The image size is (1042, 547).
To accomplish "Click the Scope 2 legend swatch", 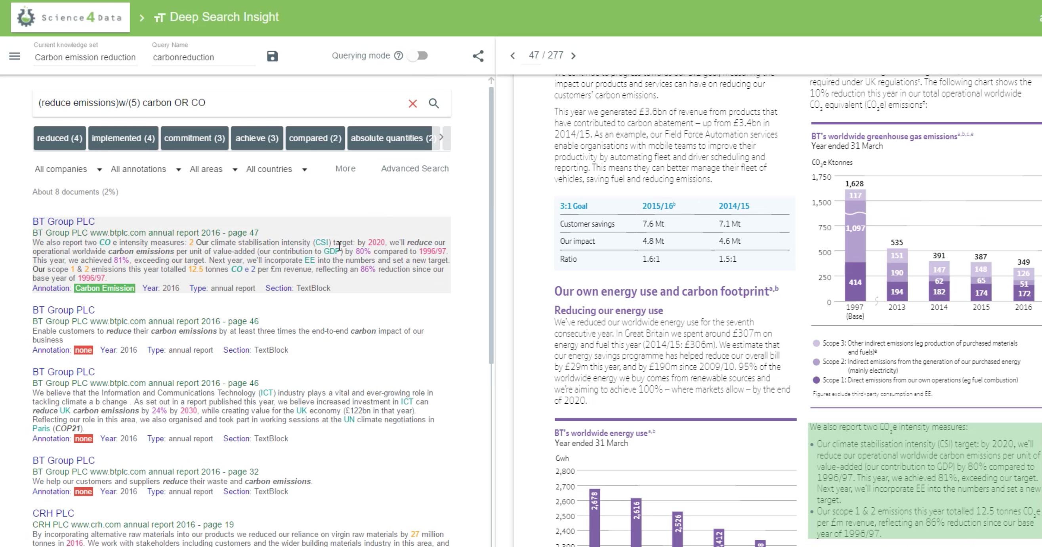I will coord(816,362).
